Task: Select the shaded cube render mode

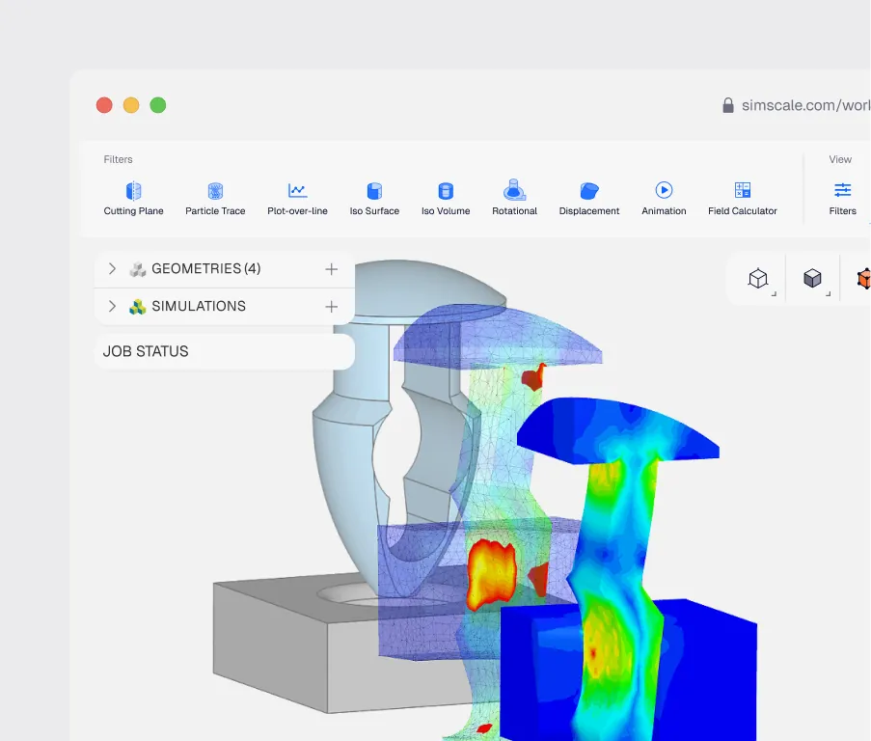Action: tap(812, 278)
